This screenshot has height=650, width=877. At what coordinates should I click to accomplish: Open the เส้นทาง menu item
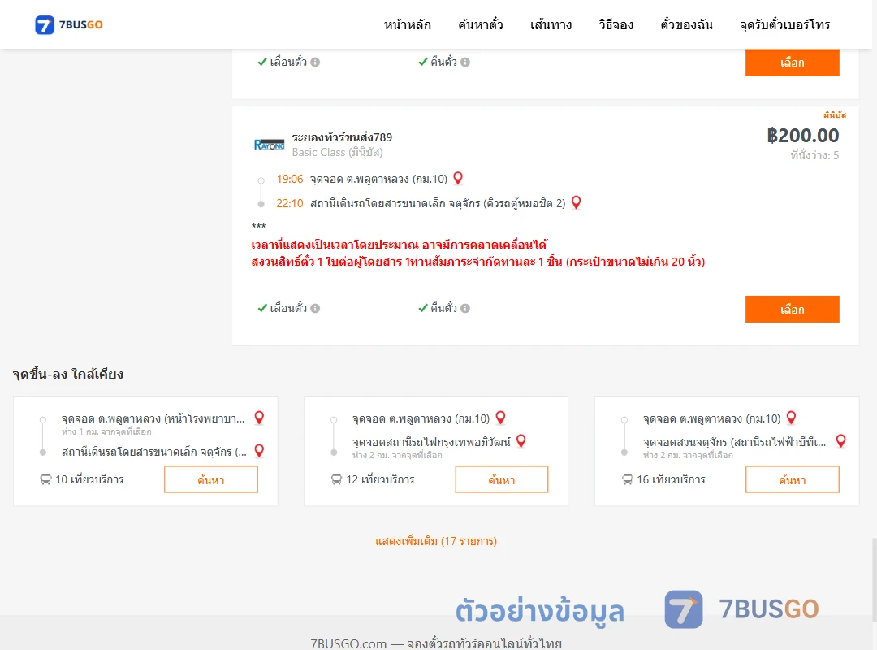(551, 24)
